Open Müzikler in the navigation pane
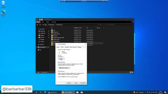The width and height of the screenshot is (168, 94). tap(42, 39)
